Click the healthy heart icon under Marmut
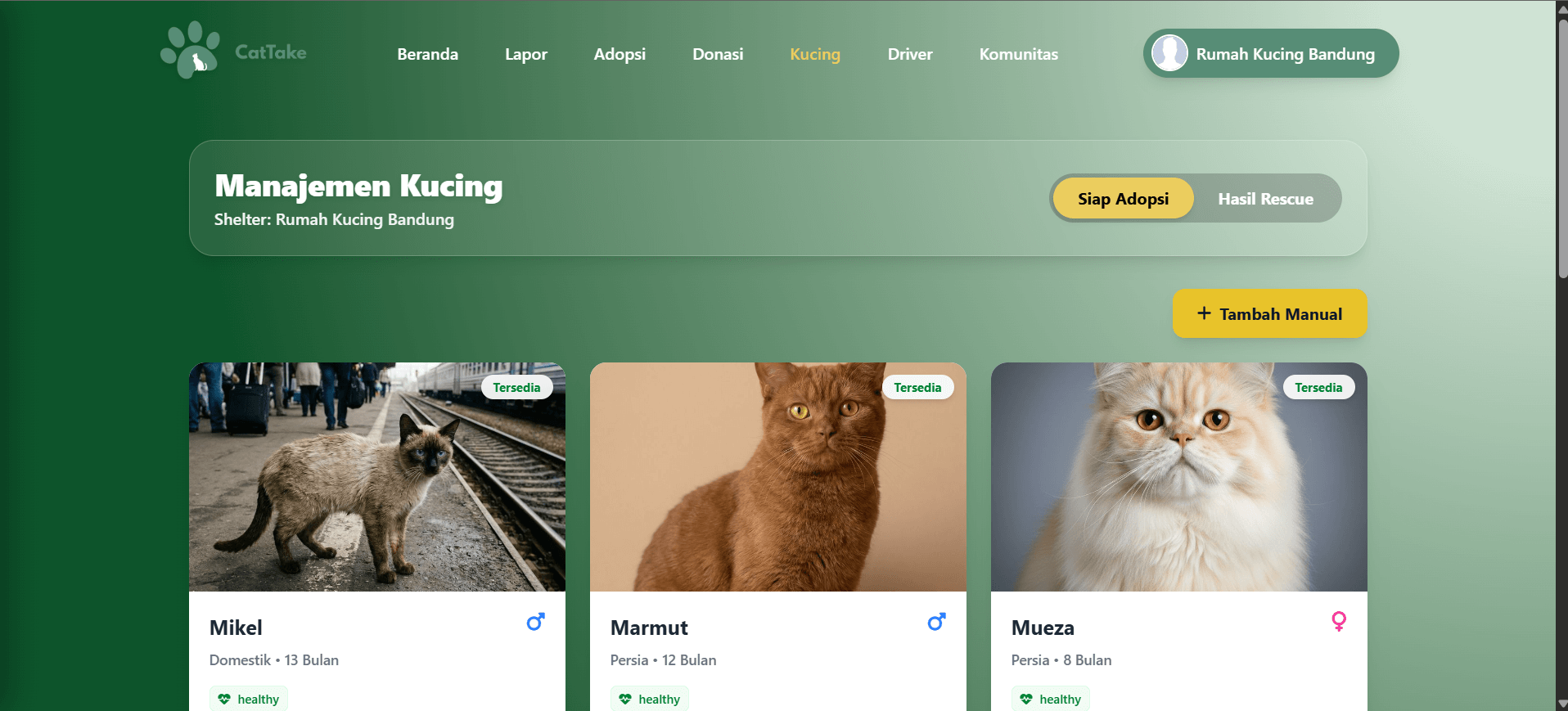 coord(625,700)
